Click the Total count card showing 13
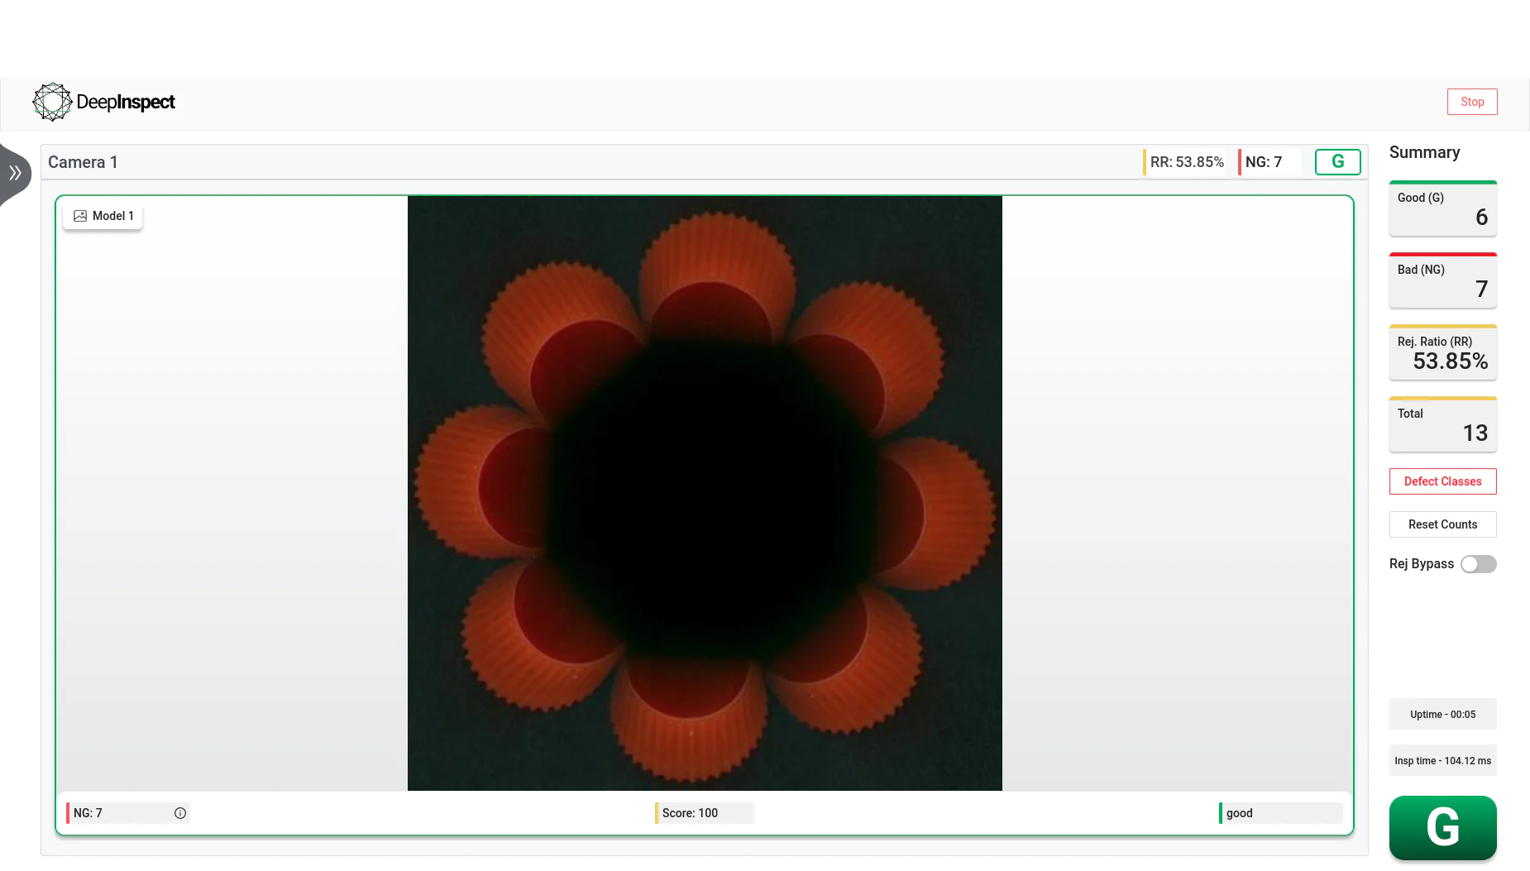 tap(1442, 424)
